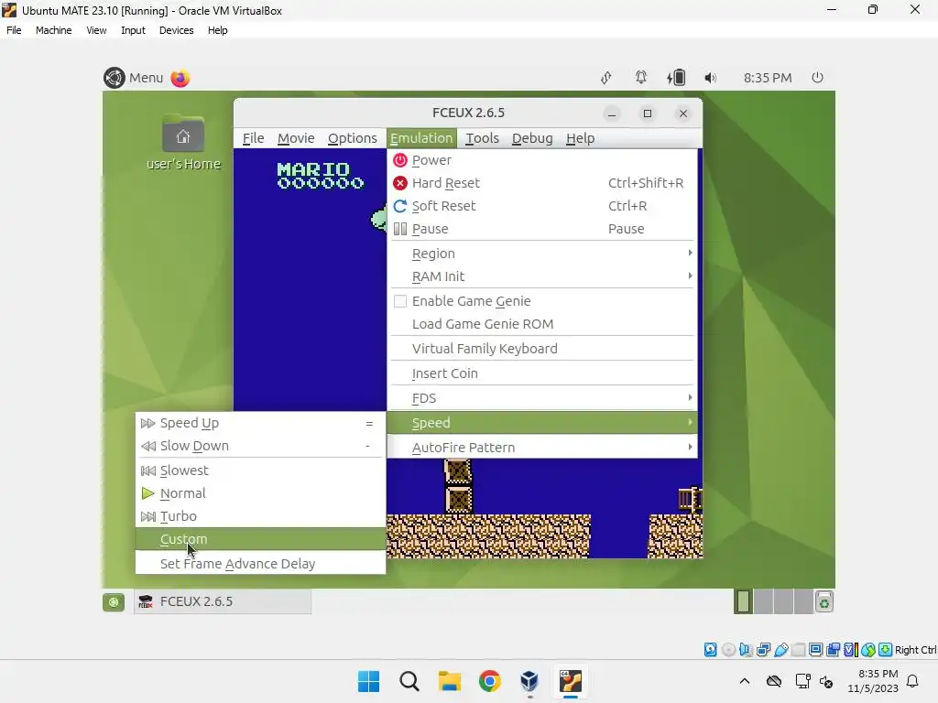Viewport: 938px width, 703px height.
Task: Click the VirtualBox shared folders status icon
Action: (x=798, y=650)
